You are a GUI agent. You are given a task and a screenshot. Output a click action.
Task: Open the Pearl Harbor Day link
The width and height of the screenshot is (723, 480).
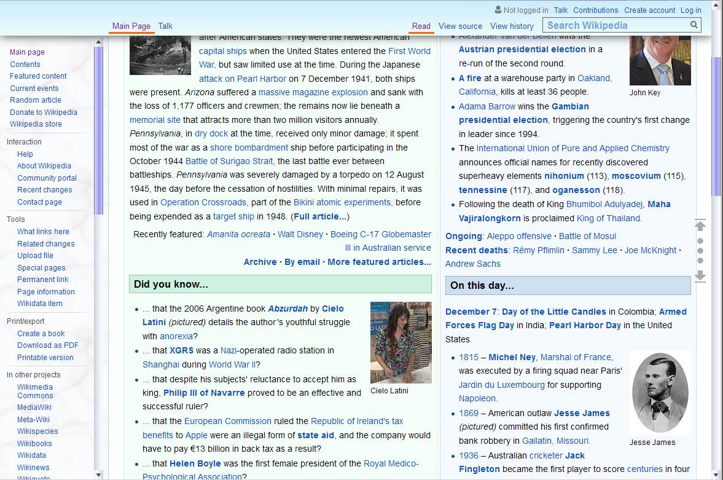(585, 325)
